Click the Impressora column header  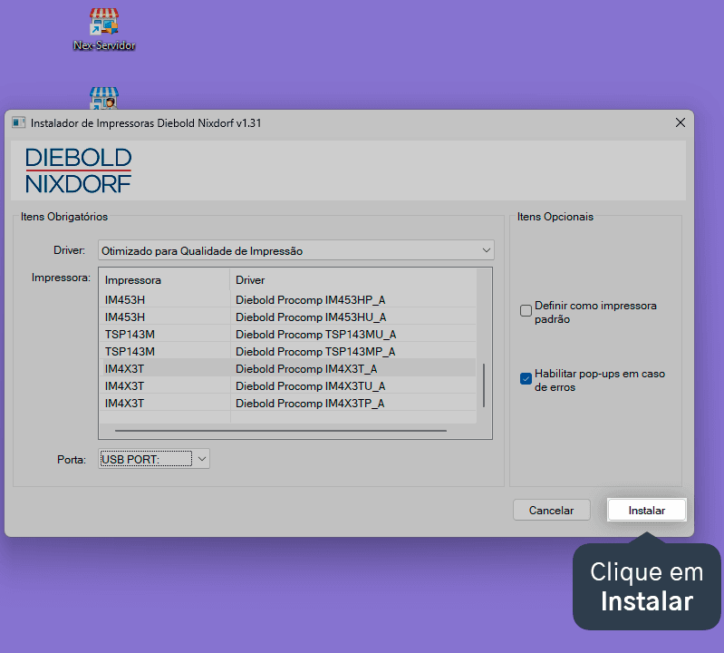[x=165, y=280]
